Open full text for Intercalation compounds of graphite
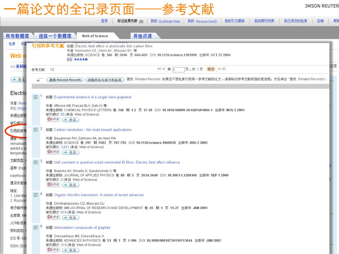The image size is (339, 254). pyautogui.click(x=71, y=250)
